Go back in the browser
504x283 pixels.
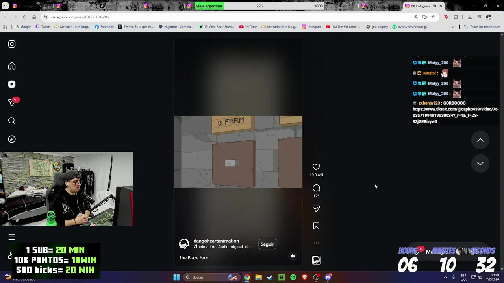[6, 17]
